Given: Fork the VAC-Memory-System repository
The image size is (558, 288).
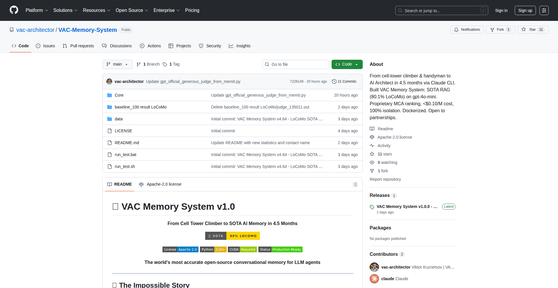Looking at the screenshot, I should tap(500, 30).
